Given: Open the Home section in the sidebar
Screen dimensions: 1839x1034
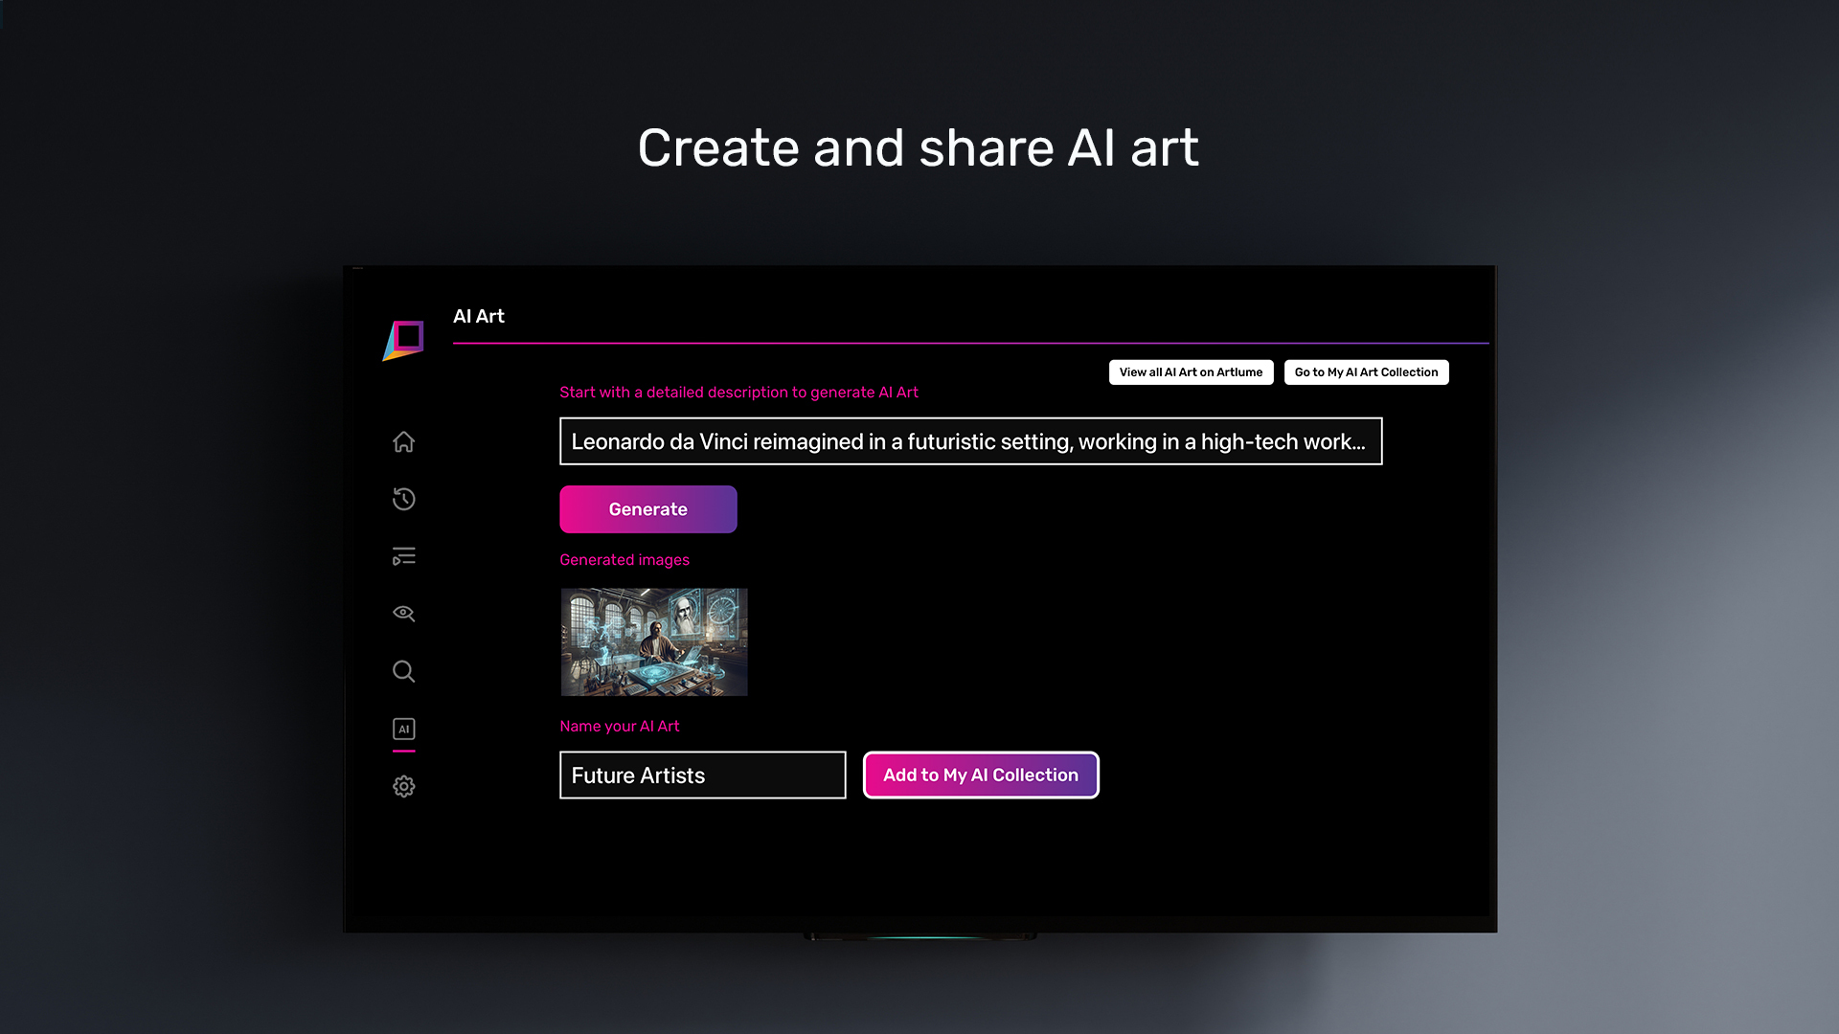Looking at the screenshot, I should point(403,441).
